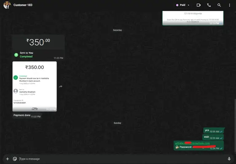Screen dimensions: 236x164
Task: Focus the Type a message field
Action: point(122,159)
